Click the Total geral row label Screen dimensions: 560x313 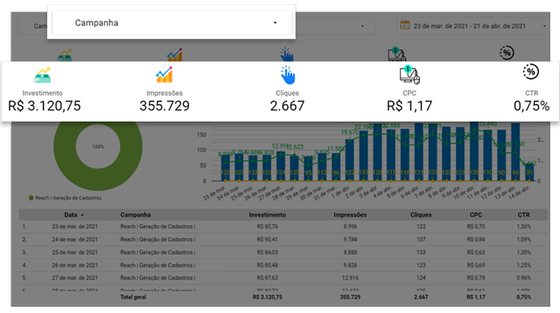pos(133,297)
